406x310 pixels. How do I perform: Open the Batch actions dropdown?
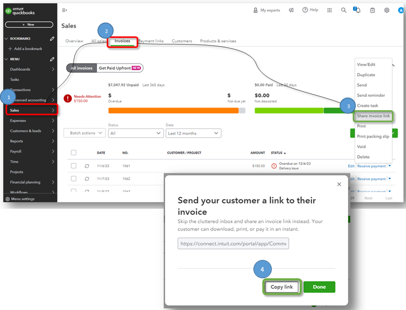pyautogui.click(x=85, y=133)
